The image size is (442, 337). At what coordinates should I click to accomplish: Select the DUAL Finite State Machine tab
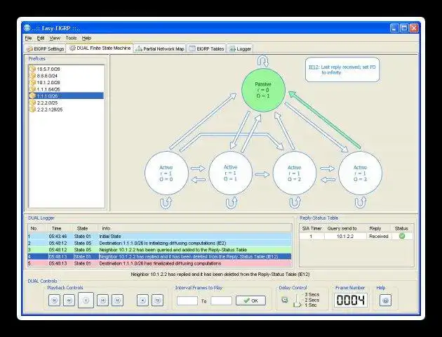click(100, 48)
